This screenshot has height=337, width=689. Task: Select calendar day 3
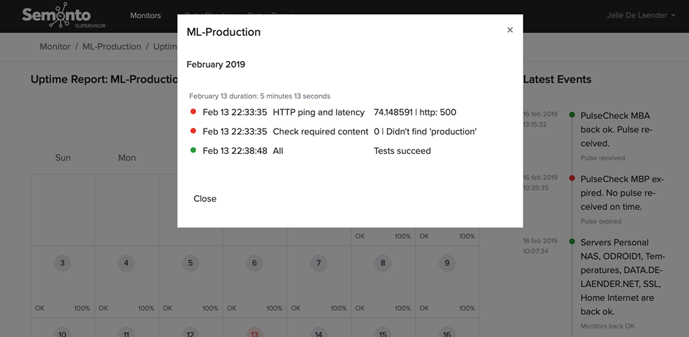(x=62, y=263)
